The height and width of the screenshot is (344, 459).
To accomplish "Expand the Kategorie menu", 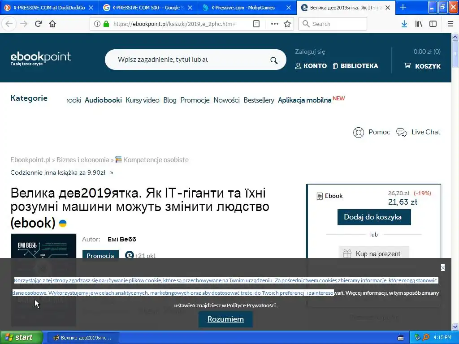I will 29,98.
